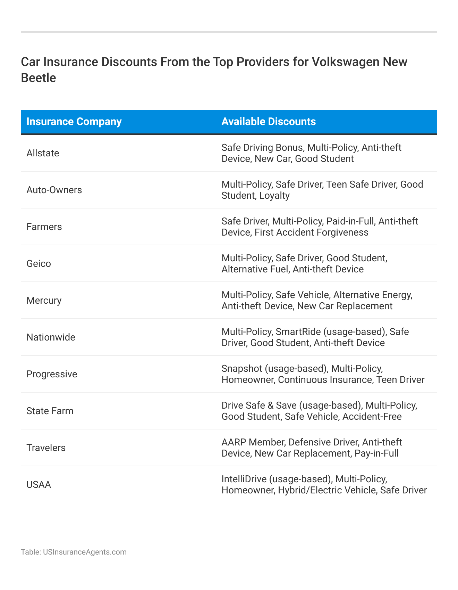458x590 pixels.
Task: Select Progressive's Snapshot discounts cell
Action: click(x=323, y=374)
